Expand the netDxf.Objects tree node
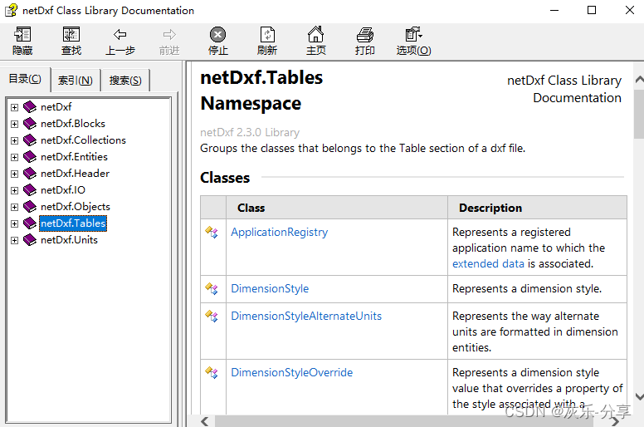Screen dimensions: 644x427 pos(14,207)
